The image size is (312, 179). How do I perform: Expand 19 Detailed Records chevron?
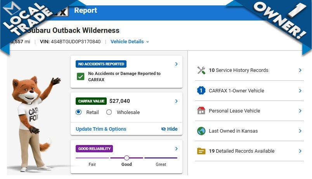(300, 151)
